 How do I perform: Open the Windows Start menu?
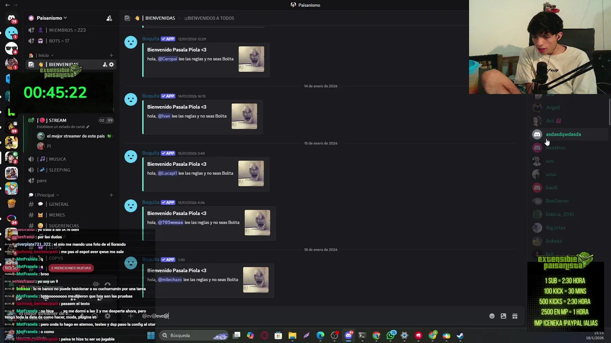pos(151,335)
